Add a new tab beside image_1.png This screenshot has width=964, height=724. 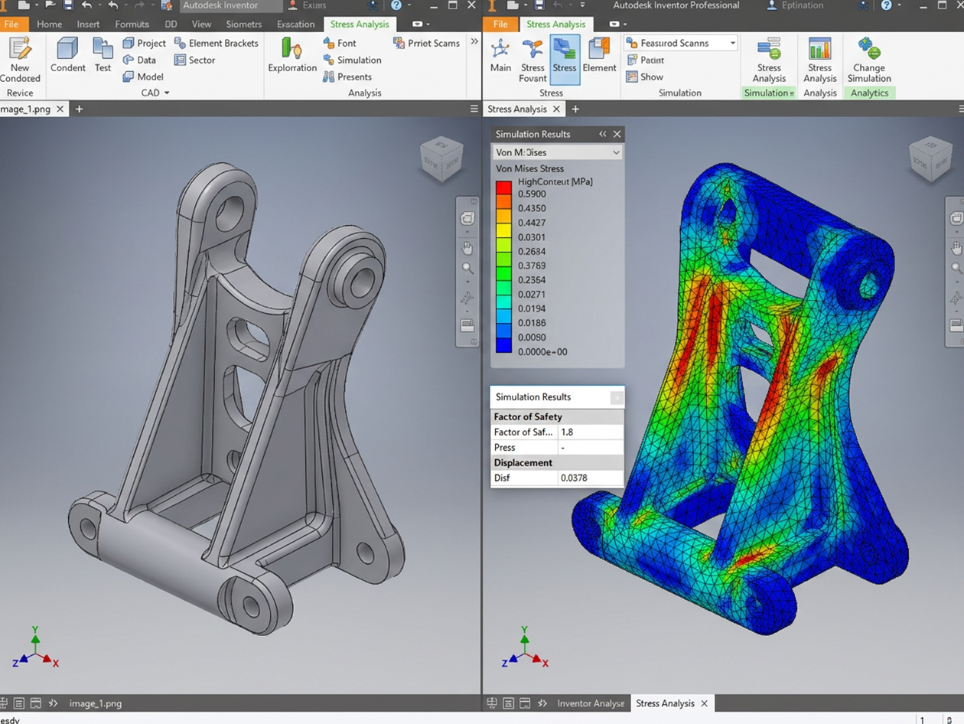(x=79, y=109)
